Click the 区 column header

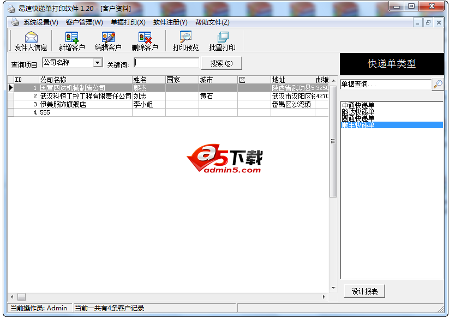(x=254, y=80)
